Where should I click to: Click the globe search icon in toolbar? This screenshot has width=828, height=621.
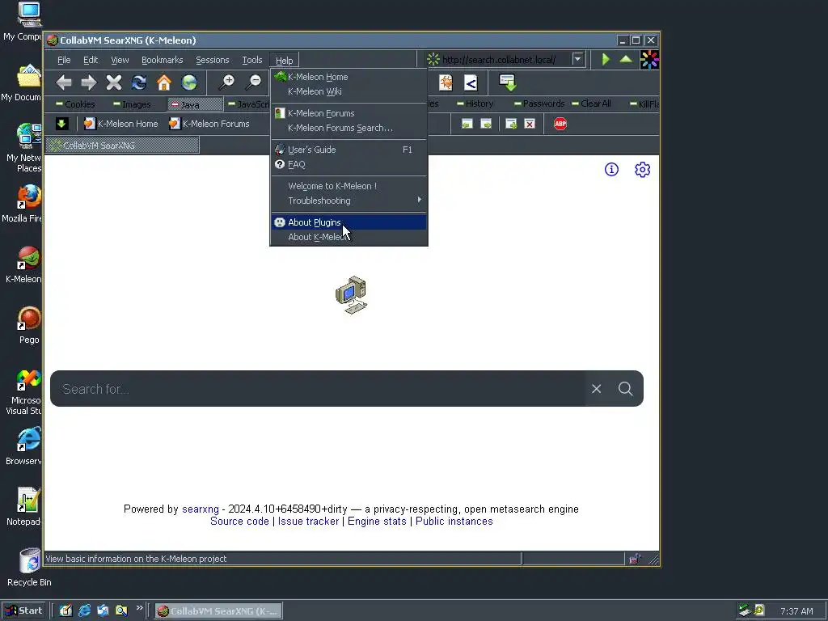click(189, 82)
